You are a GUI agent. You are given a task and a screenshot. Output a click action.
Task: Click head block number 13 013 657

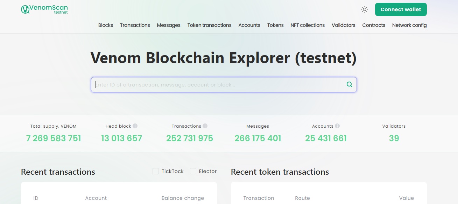click(x=122, y=138)
